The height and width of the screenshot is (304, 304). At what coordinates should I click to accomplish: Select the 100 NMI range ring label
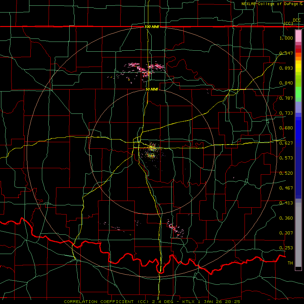point(152,27)
